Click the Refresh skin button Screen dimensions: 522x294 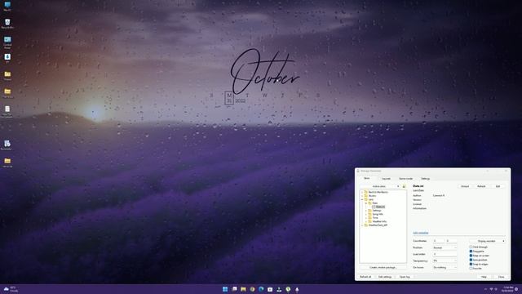481,186
